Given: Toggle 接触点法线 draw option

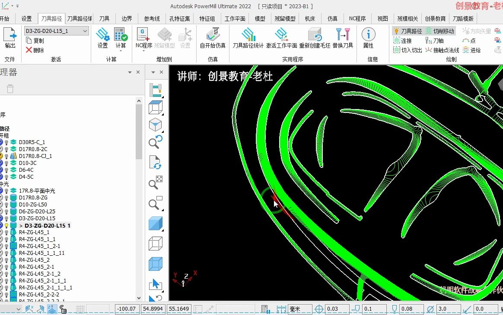Looking at the screenshot, I should point(442,50).
